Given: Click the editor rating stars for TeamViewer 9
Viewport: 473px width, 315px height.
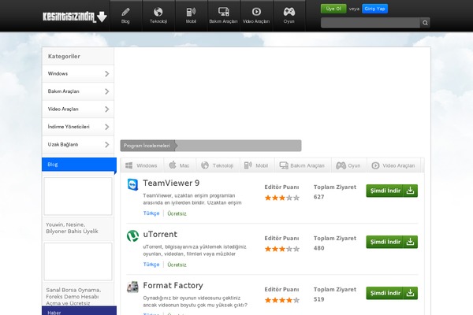Looking at the screenshot, I should tap(282, 198).
